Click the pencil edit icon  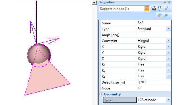pyautogui.click(x=166, y=8)
